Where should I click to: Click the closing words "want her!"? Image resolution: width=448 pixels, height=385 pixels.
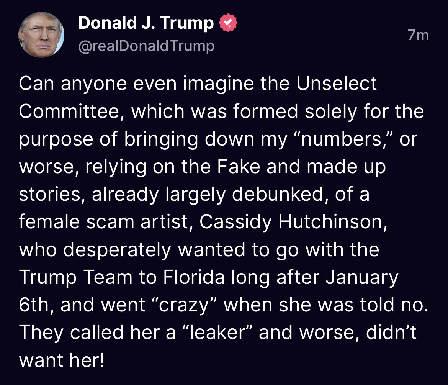(x=61, y=360)
